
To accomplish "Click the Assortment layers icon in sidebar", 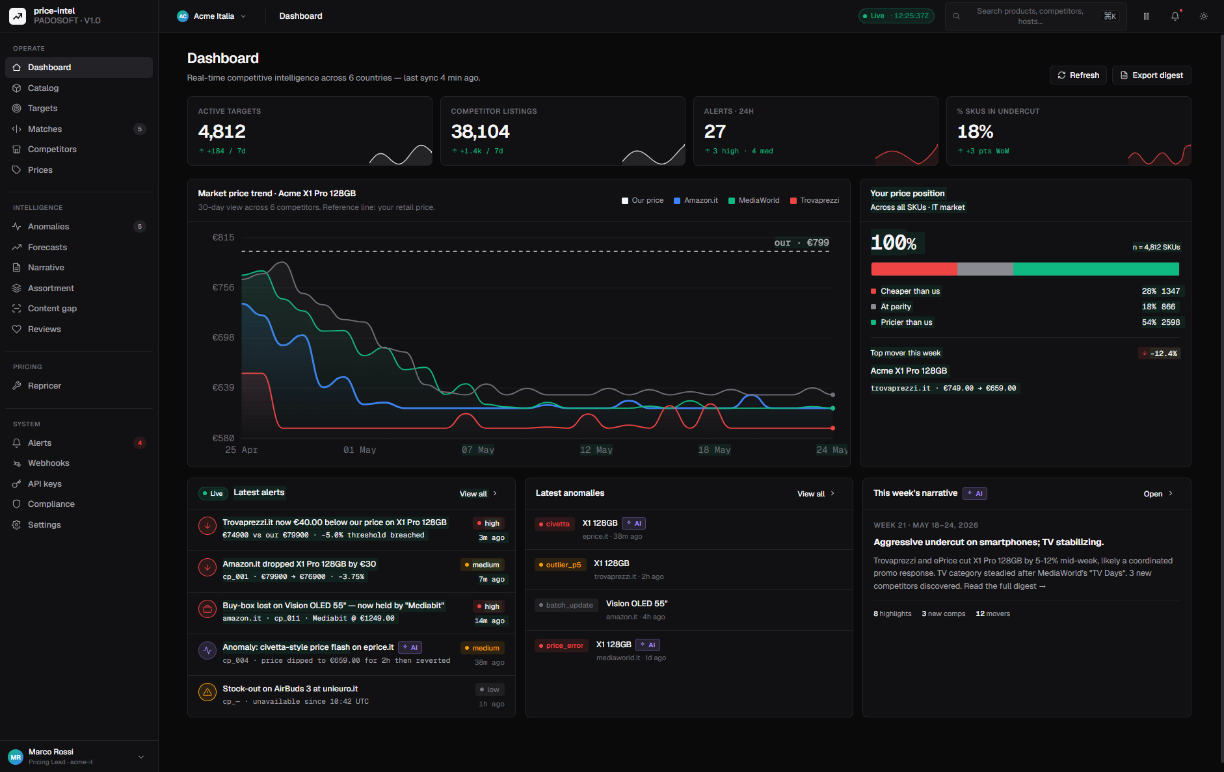I will 17,289.
